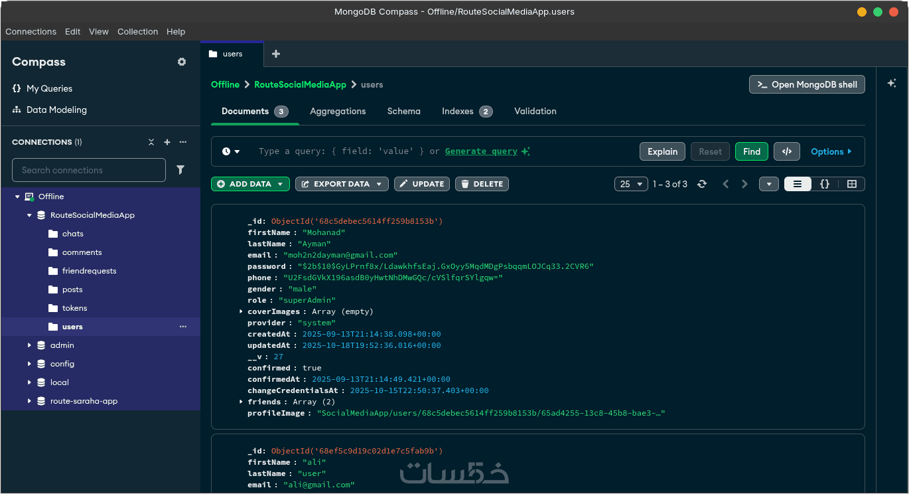Click the Delete button
Screen dimensions: 909x494
(482, 184)
